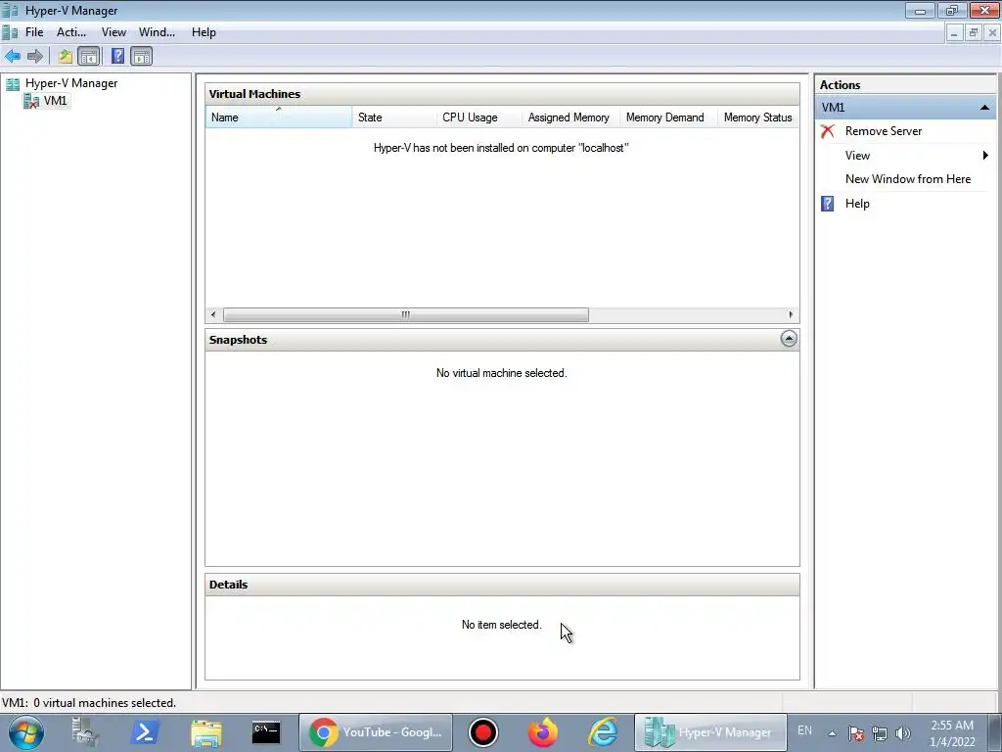Open Command Prompt taskbar icon

tap(266, 732)
